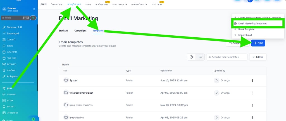Viewport: 286px width, 121px height.
Task: Click the Type column header
Action: pyautogui.click(x=128, y=71)
